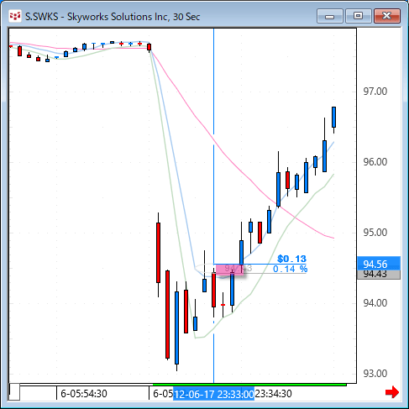409x409 pixels.
Task: Maximize the S.SWKS chart window
Action: point(358,16)
